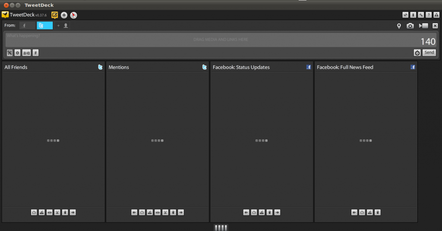Viewport: 442px width, 231px height.
Task: Click the cloud icon under Mentions
Action: [x=142, y=213]
